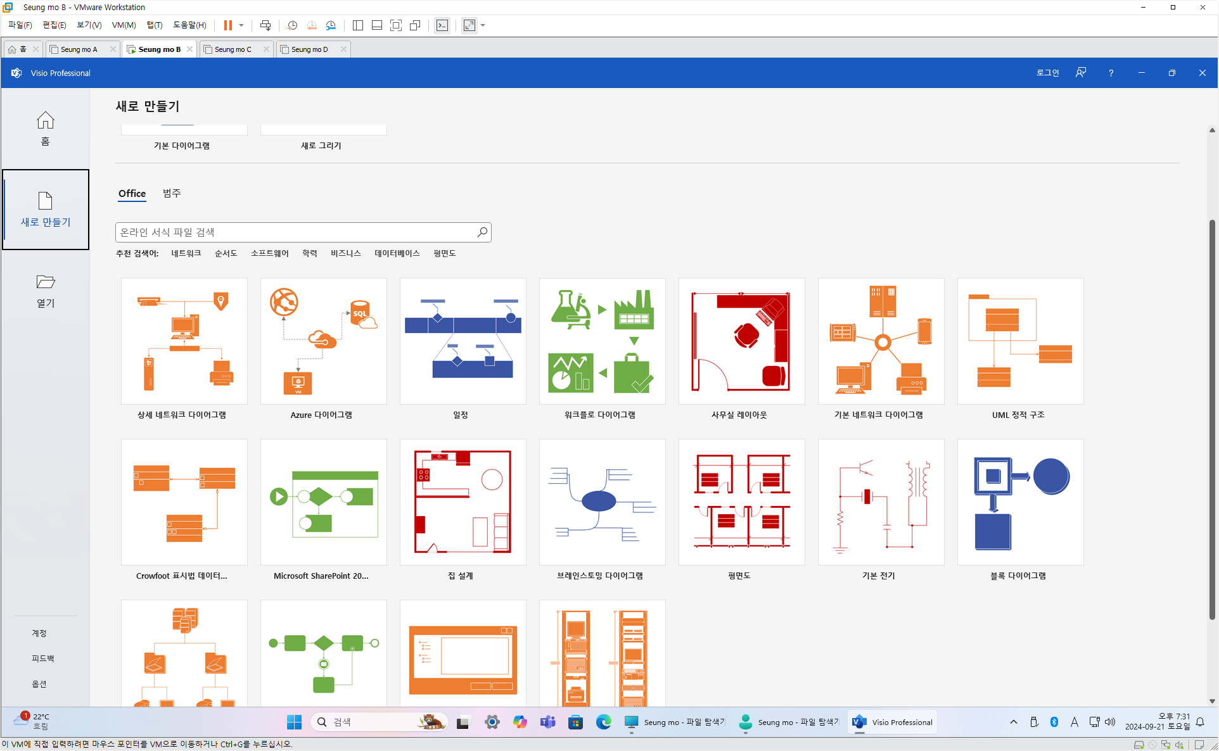Show hidden system tray icons chevron
This screenshot has height=751, width=1219.
coord(1013,722)
